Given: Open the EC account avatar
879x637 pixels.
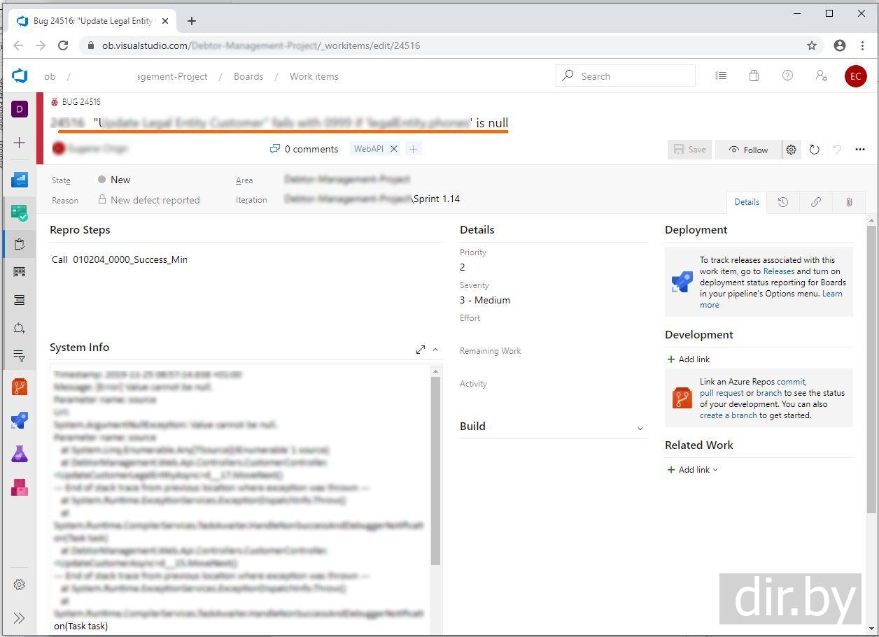Looking at the screenshot, I should coord(855,76).
